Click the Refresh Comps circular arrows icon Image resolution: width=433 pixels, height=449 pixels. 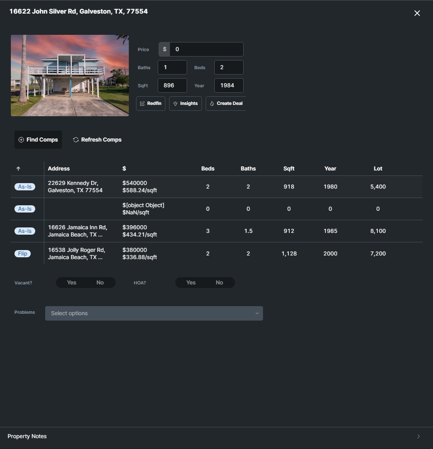(76, 140)
